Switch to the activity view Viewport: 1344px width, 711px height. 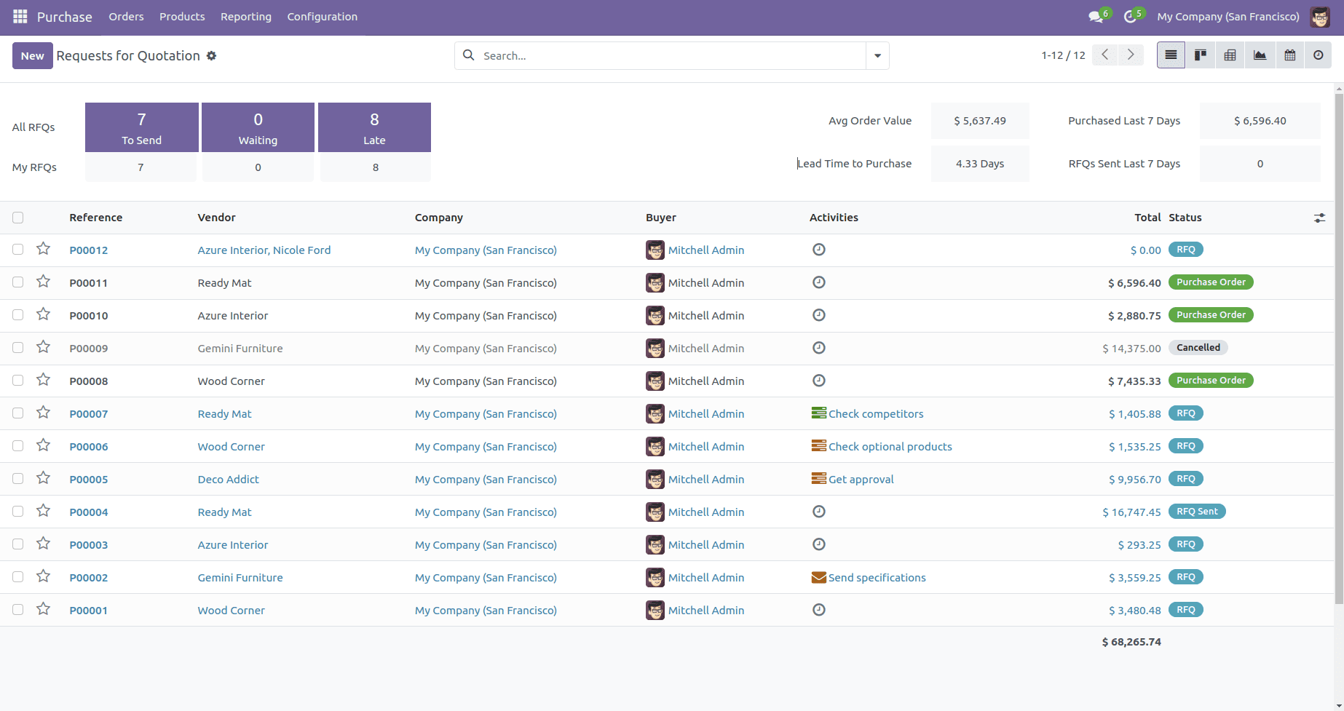[1318, 55]
